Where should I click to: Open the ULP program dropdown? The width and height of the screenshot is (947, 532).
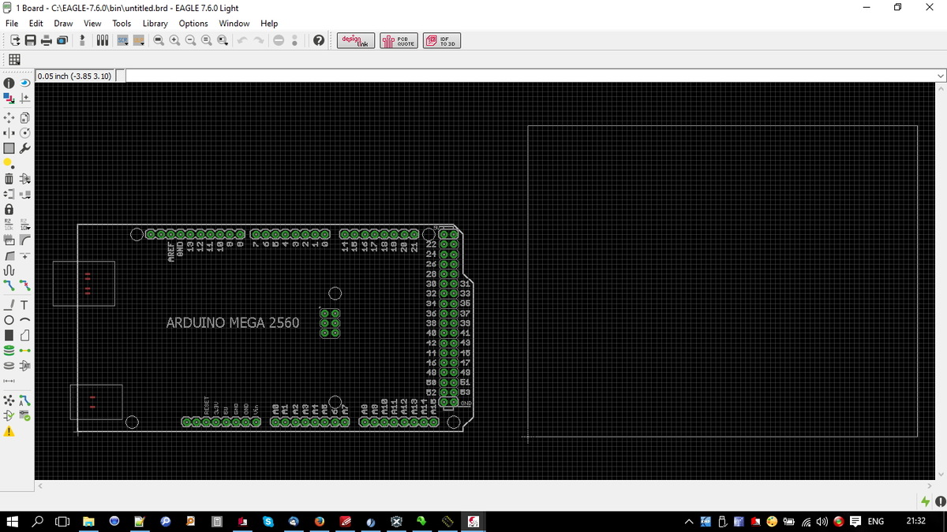point(140,41)
